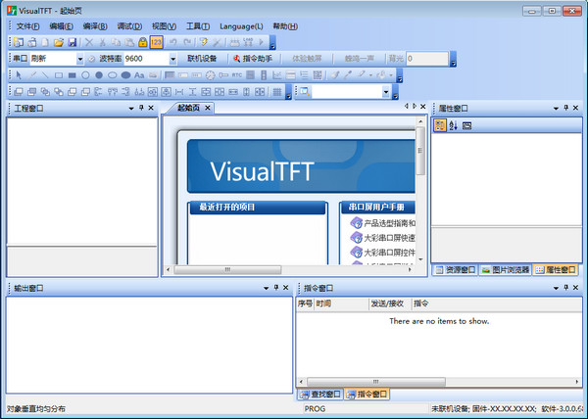Select the diagonal line drawing tool
The width and height of the screenshot is (588, 419).
(45, 75)
